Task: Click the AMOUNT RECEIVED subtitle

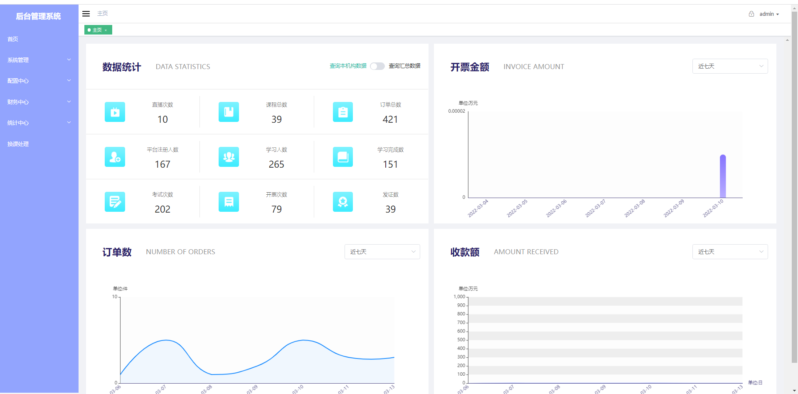Action: pos(526,252)
